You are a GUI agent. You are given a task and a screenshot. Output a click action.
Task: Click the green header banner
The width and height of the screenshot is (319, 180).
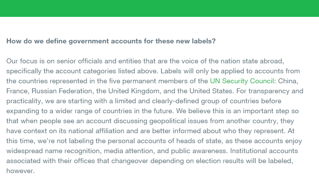tap(159, 8)
